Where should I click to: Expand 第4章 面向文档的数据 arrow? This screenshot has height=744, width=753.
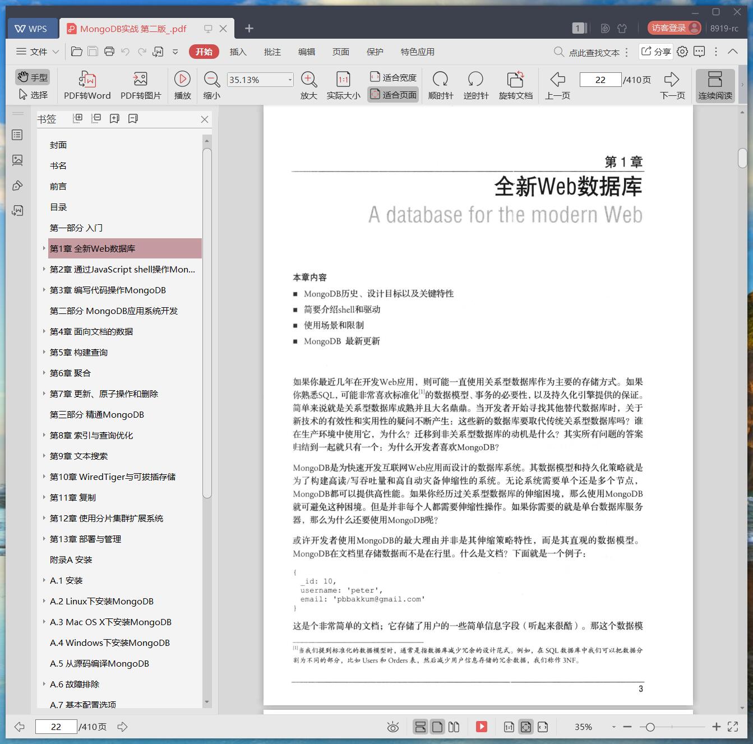point(44,331)
